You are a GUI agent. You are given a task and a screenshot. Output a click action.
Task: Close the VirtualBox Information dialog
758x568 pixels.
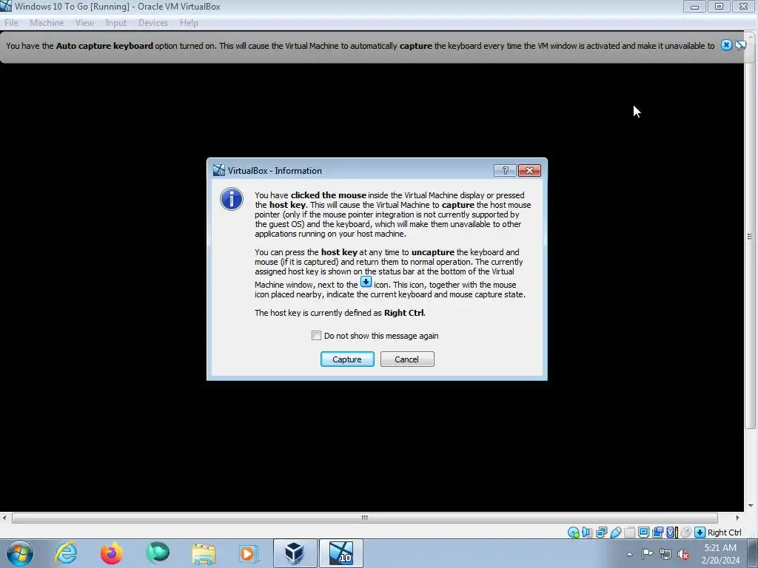pos(529,171)
